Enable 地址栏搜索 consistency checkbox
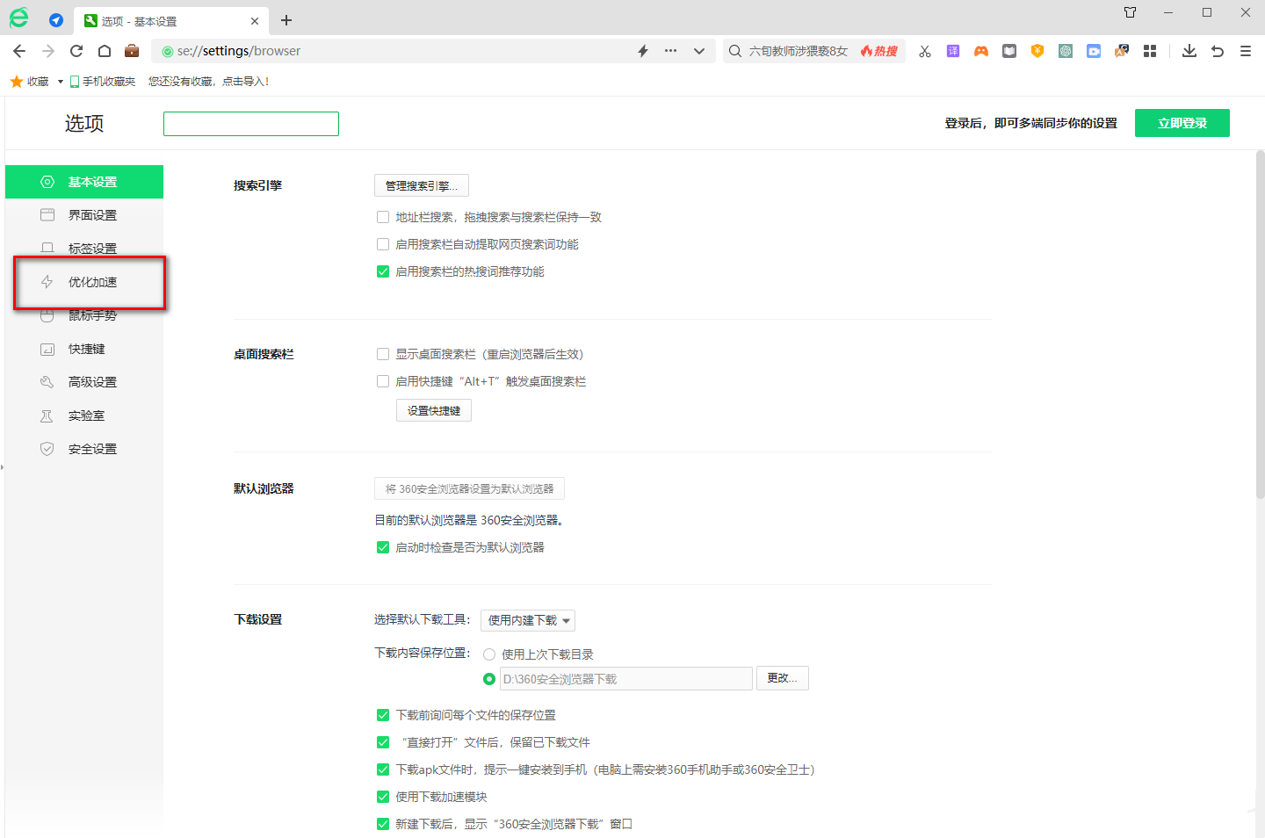This screenshot has height=838, width=1265. point(383,217)
